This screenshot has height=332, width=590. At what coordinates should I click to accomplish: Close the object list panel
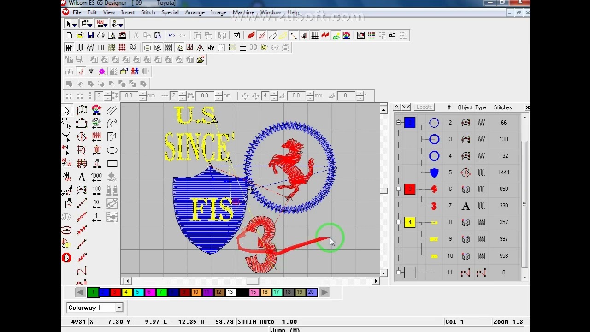[x=527, y=107]
